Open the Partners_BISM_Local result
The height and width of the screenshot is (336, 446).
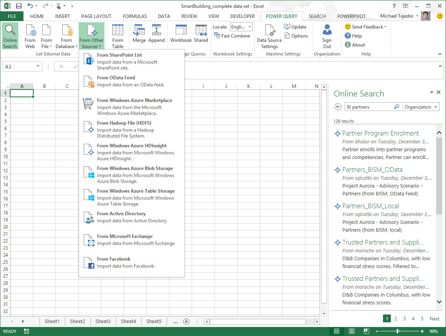370,206
